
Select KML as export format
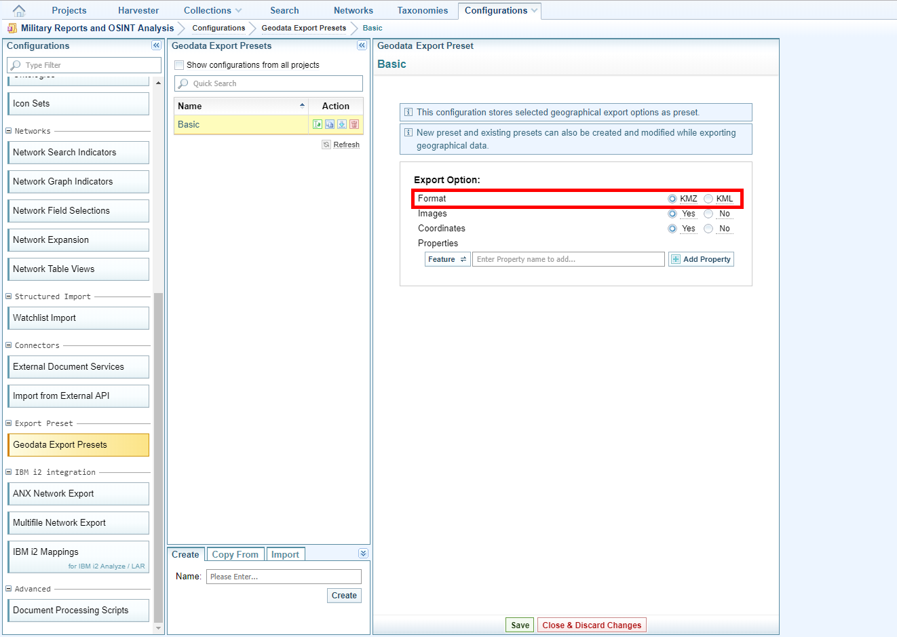pyautogui.click(x=708, y=199)
